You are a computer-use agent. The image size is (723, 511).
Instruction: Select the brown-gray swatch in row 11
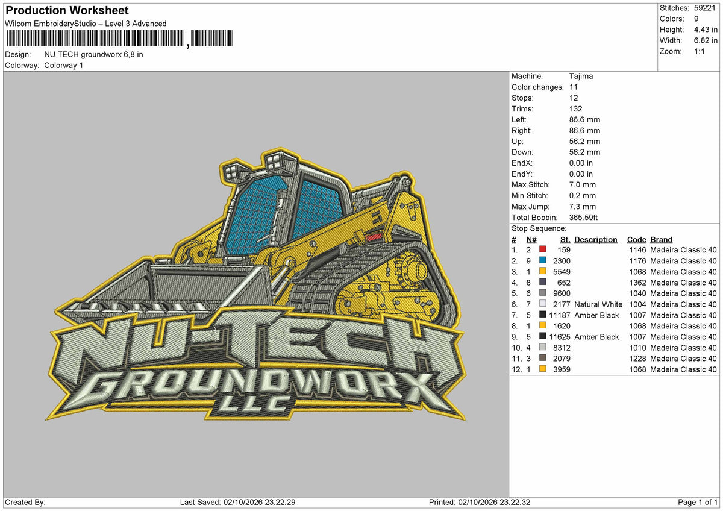tap(543, 359)
